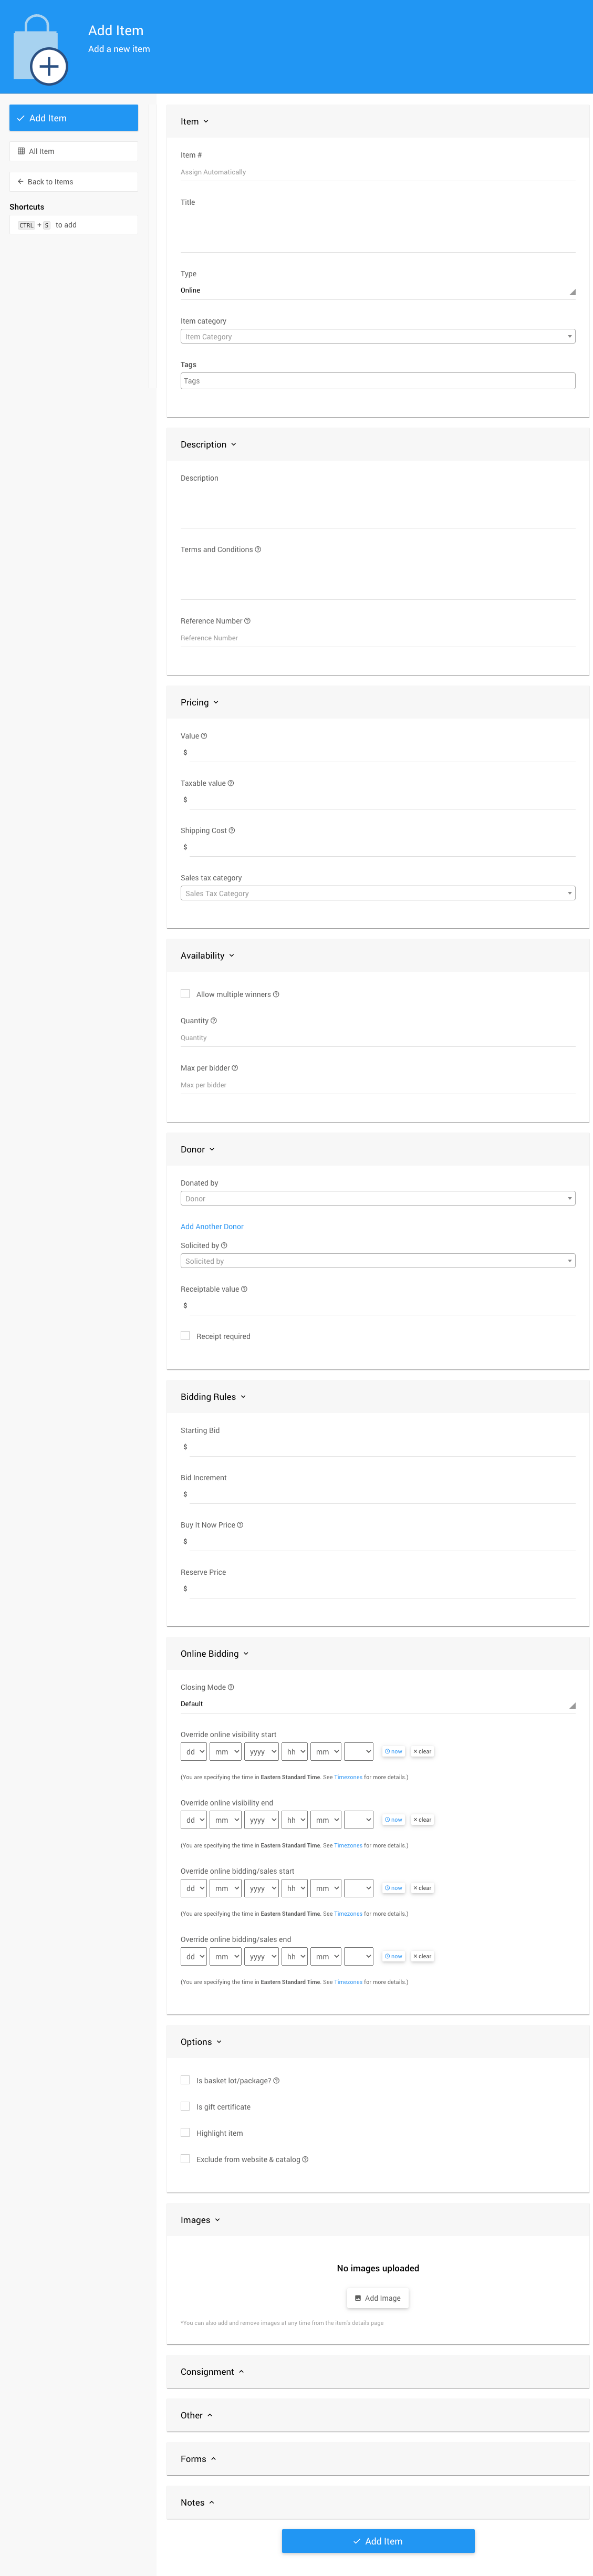Click help icon beside Closing Mode
This screenshot has height=2576, width=593.
(x=231, y=1687)
